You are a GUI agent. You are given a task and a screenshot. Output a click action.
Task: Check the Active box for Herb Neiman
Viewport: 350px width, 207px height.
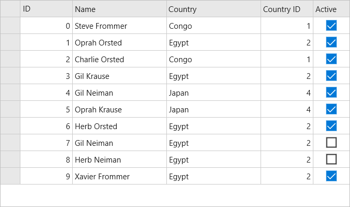coord(331,159)
